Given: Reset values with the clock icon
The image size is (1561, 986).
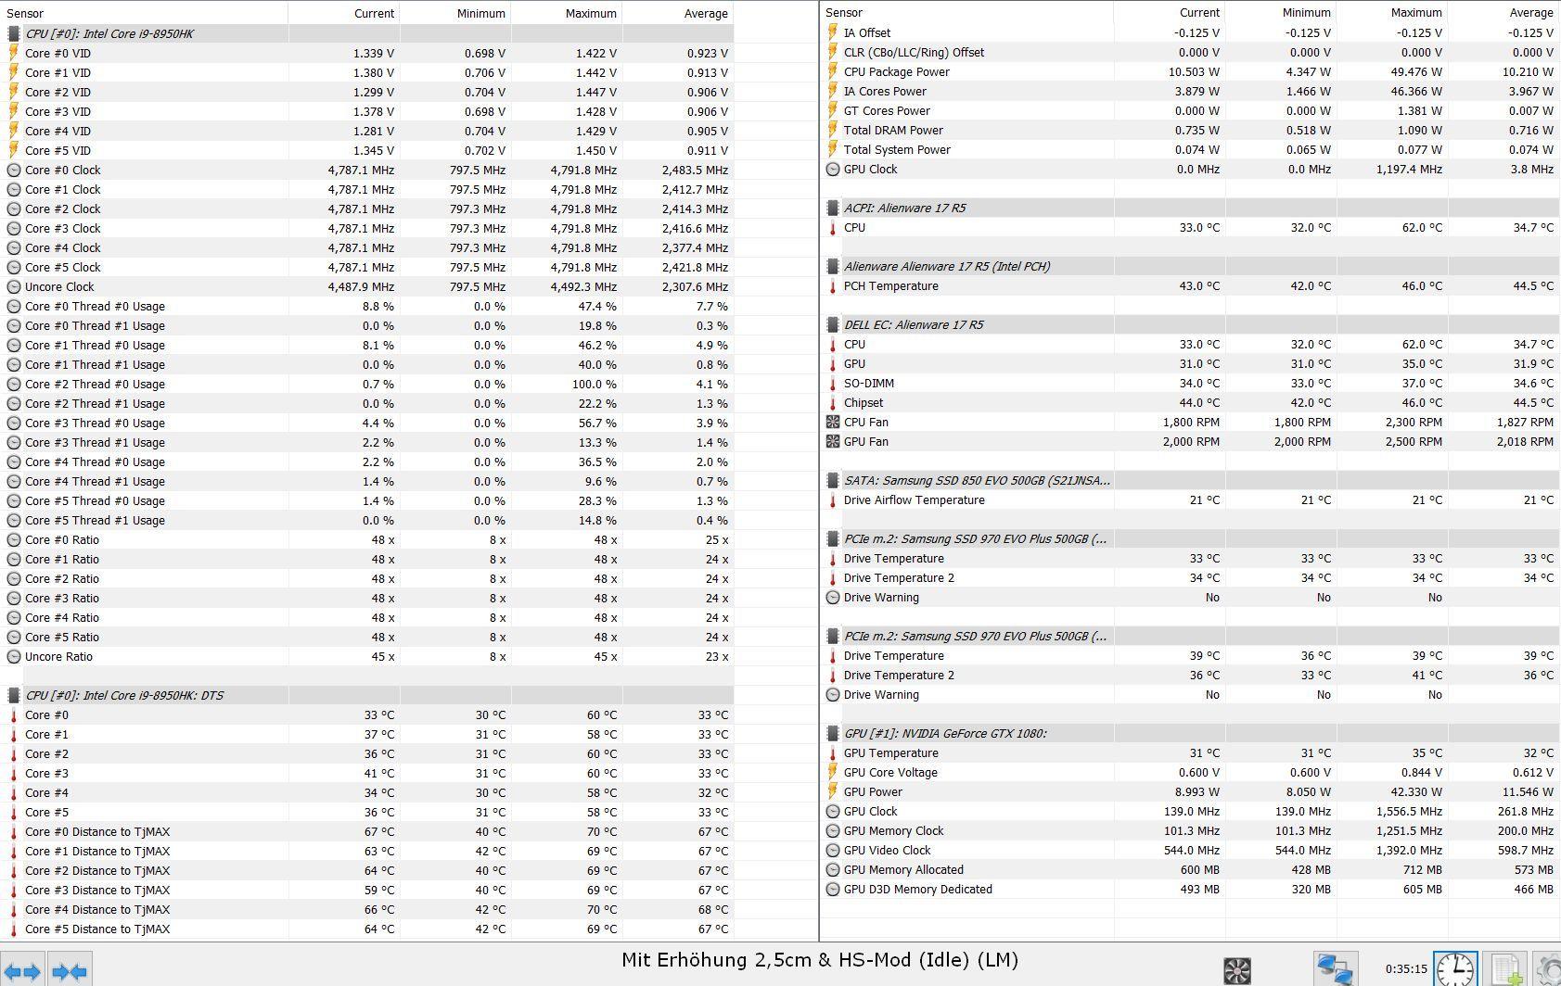Looking at the screenshot, I should tap(1455, 969).
